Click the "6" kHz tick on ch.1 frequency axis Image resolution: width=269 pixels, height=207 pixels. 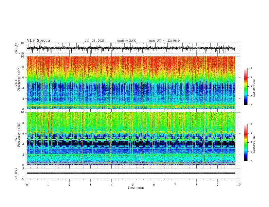coord(24,78)
